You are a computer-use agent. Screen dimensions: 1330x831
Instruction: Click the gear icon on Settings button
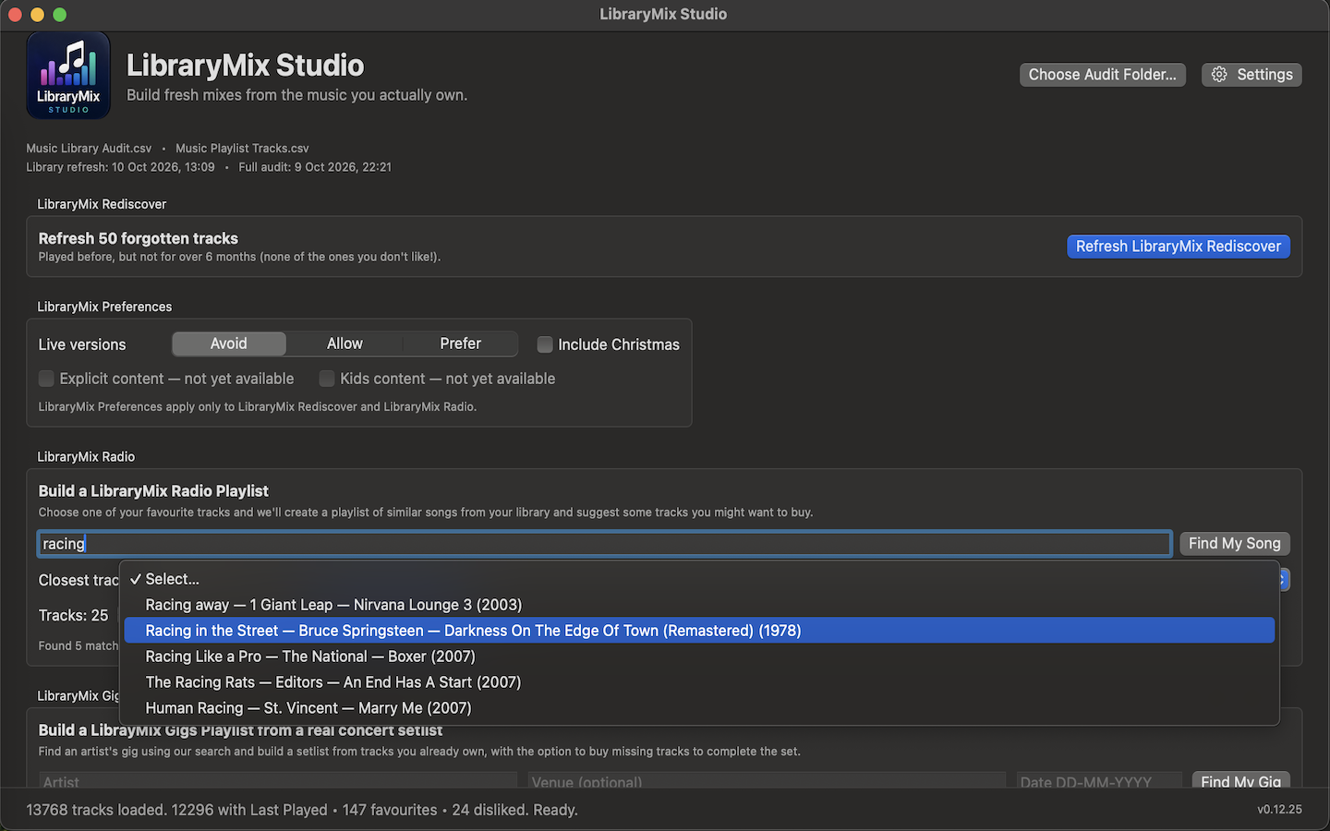tap(1219, 75)
